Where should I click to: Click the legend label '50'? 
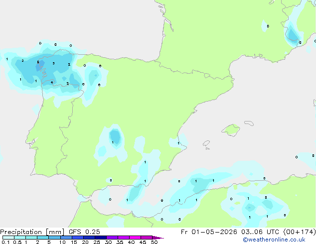click(154, 242)
